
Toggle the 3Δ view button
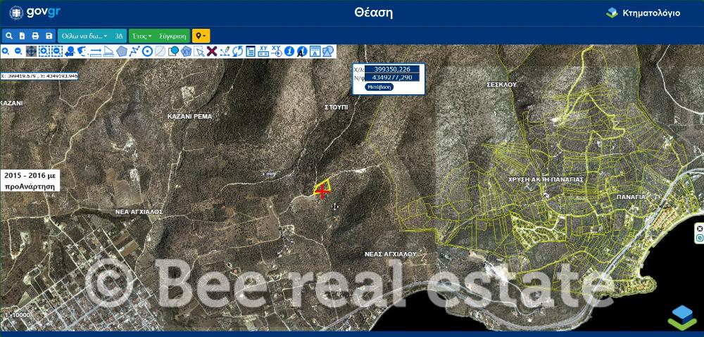pyautogui.click(x=119, y=35)
